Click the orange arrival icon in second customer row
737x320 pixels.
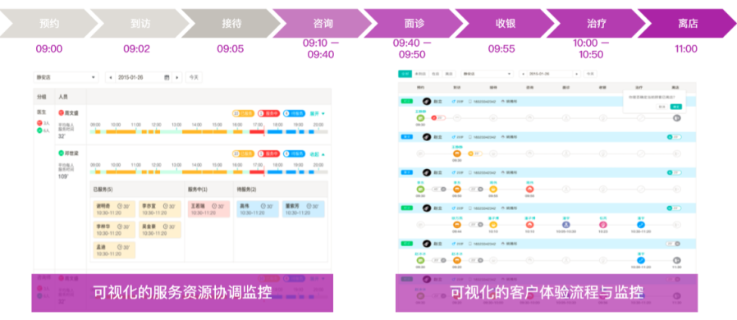click(x=456, y=153)
